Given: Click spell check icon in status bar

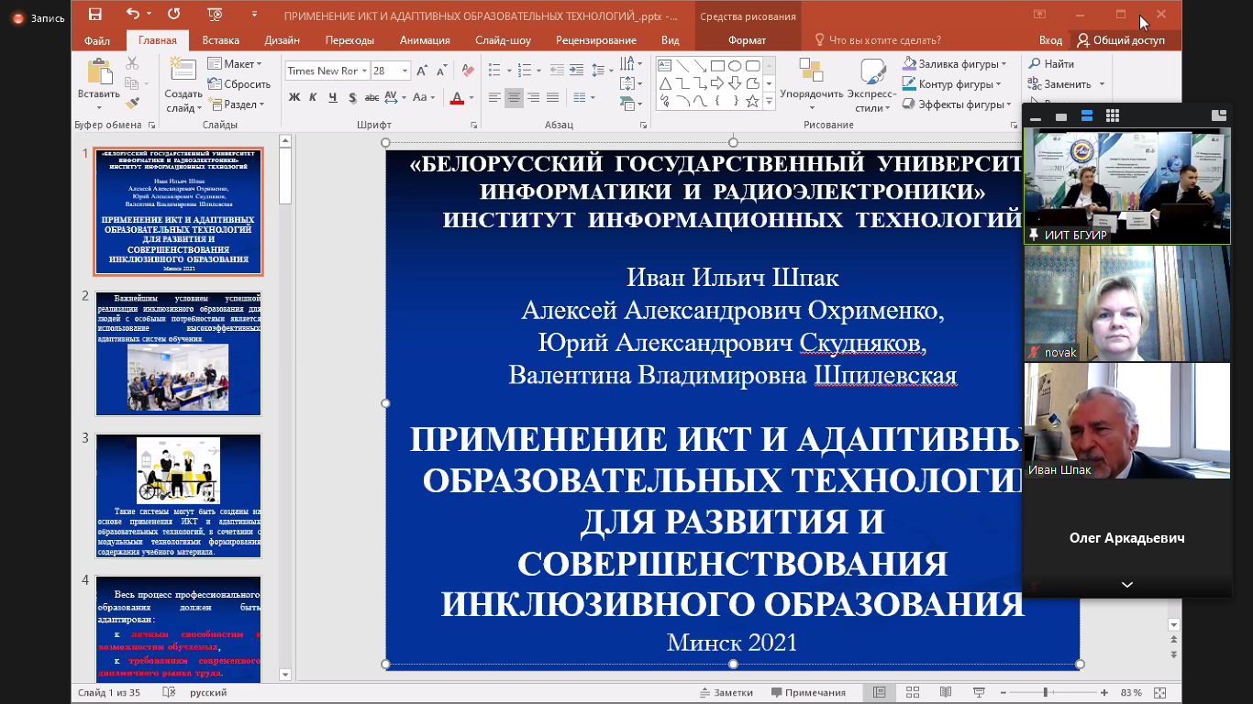Looking at the screenshot, I should click(x=169, y=692).
